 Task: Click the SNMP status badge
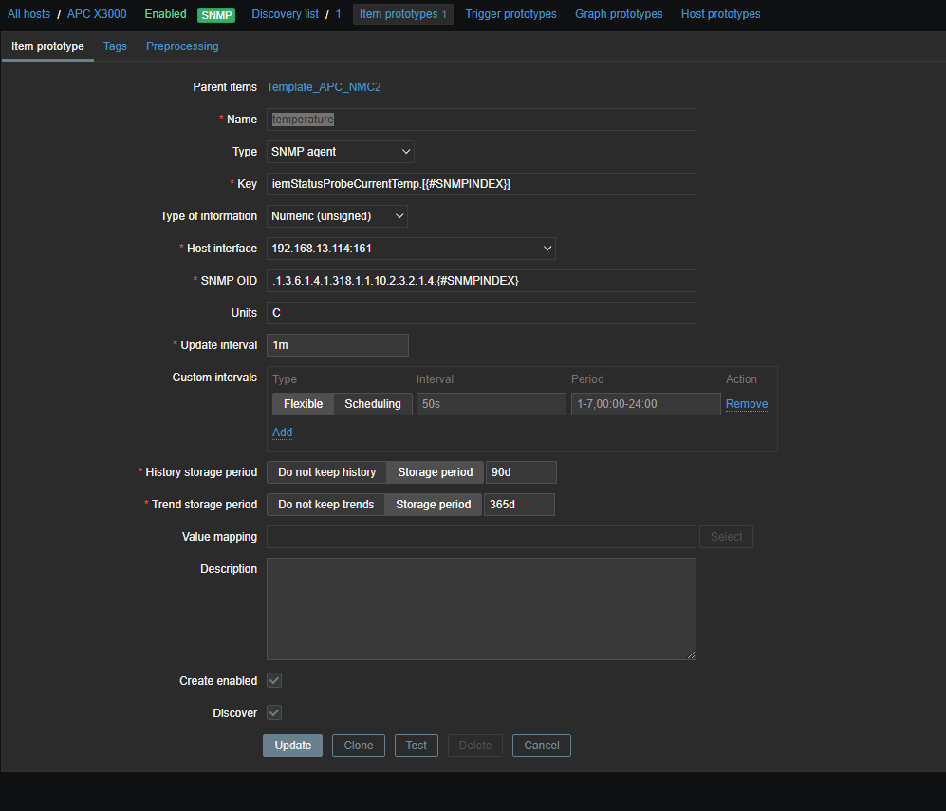[x=216, y=15]
